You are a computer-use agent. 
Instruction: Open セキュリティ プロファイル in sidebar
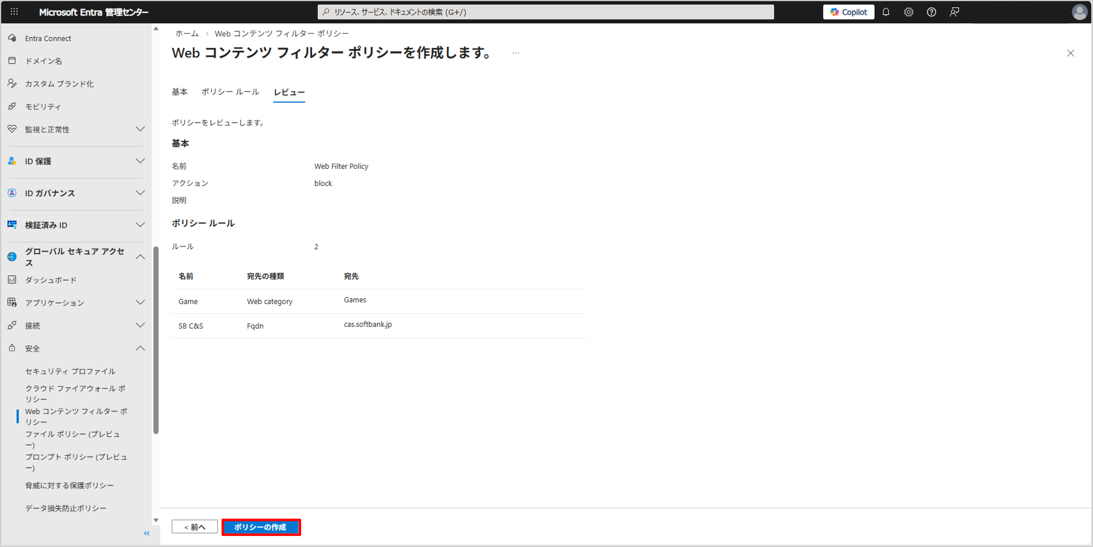[x=70, y=371]
